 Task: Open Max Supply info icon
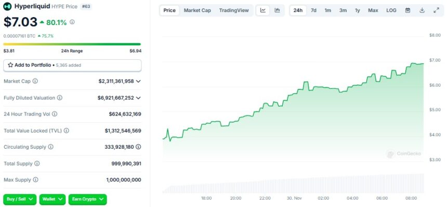coord(35,180)
